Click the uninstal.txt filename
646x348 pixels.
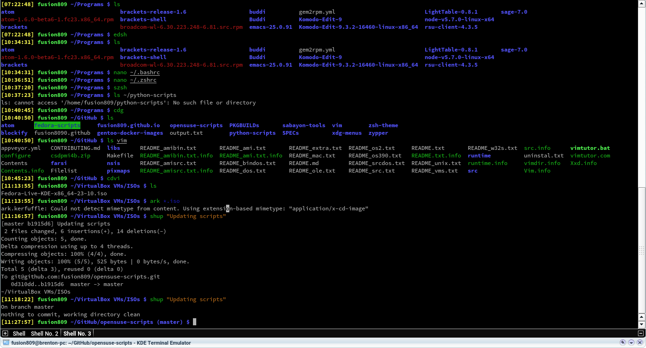click(544, 156)
